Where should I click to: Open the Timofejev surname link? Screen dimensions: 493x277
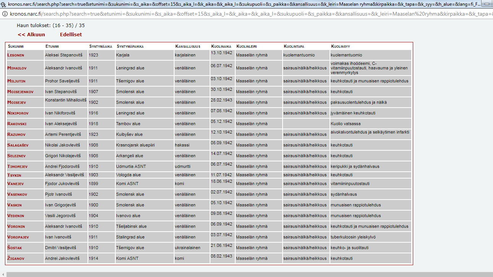(17, 167)
